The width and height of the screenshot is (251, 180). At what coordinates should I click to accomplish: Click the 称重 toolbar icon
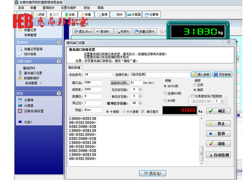coord(85,14)
